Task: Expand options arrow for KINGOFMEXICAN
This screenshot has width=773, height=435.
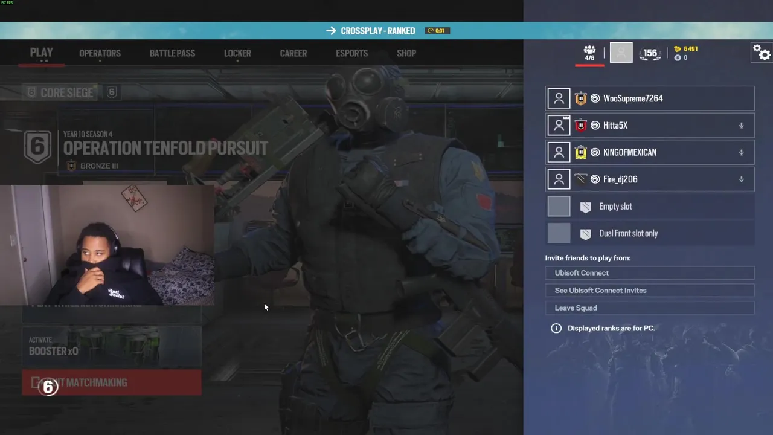Action: (x=741, y=153)
